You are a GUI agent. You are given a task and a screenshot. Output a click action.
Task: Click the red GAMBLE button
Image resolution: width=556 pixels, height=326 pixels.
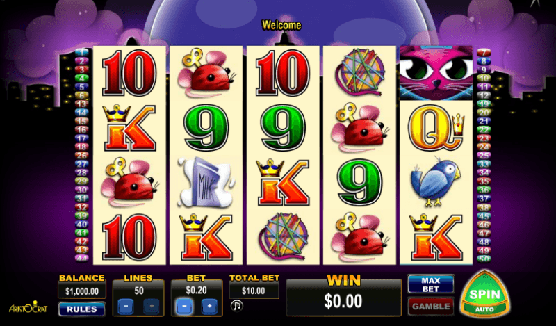(x=430, y=306)
